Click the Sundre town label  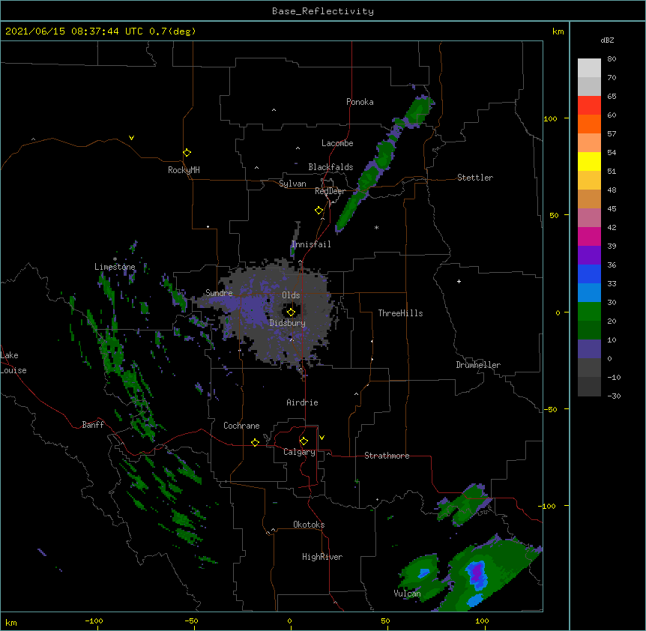point(219,293)
